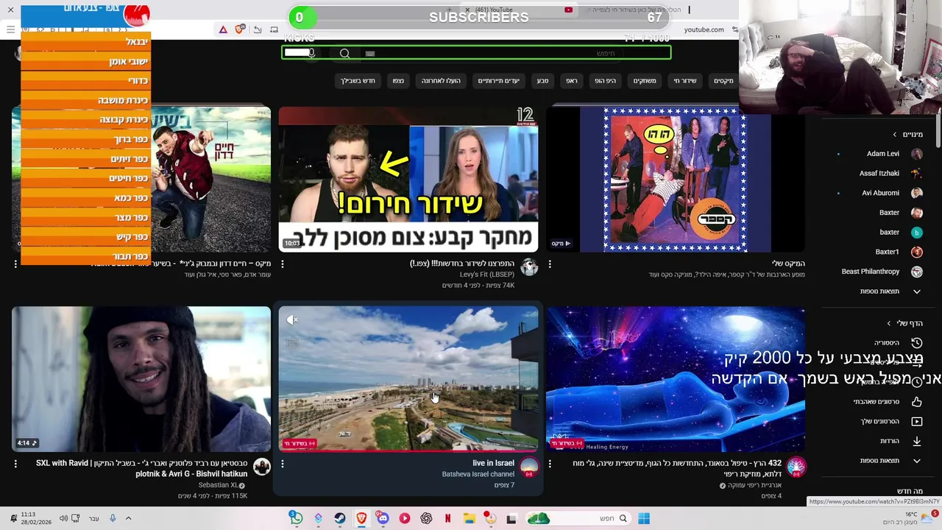Image resolution: width=942 pixels, height=530 pixels.
Task: Open the Sebastian XL channel avatar
Action: click(262, 467)
